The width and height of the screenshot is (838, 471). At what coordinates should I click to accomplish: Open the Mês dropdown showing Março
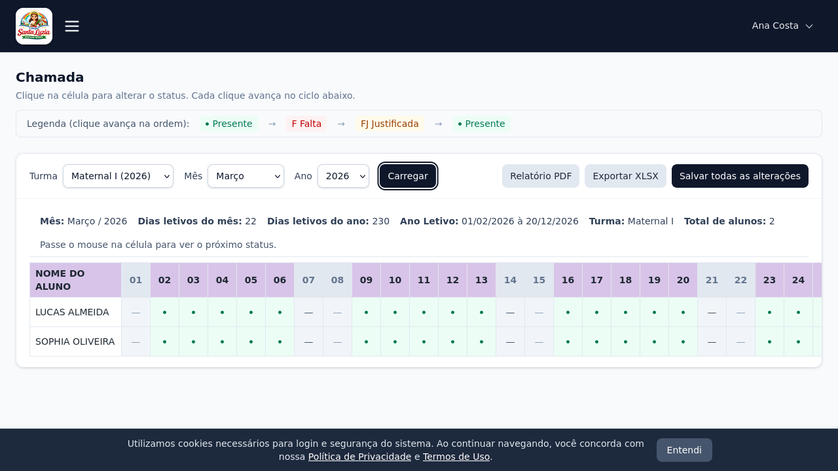(x=246, y=176)
